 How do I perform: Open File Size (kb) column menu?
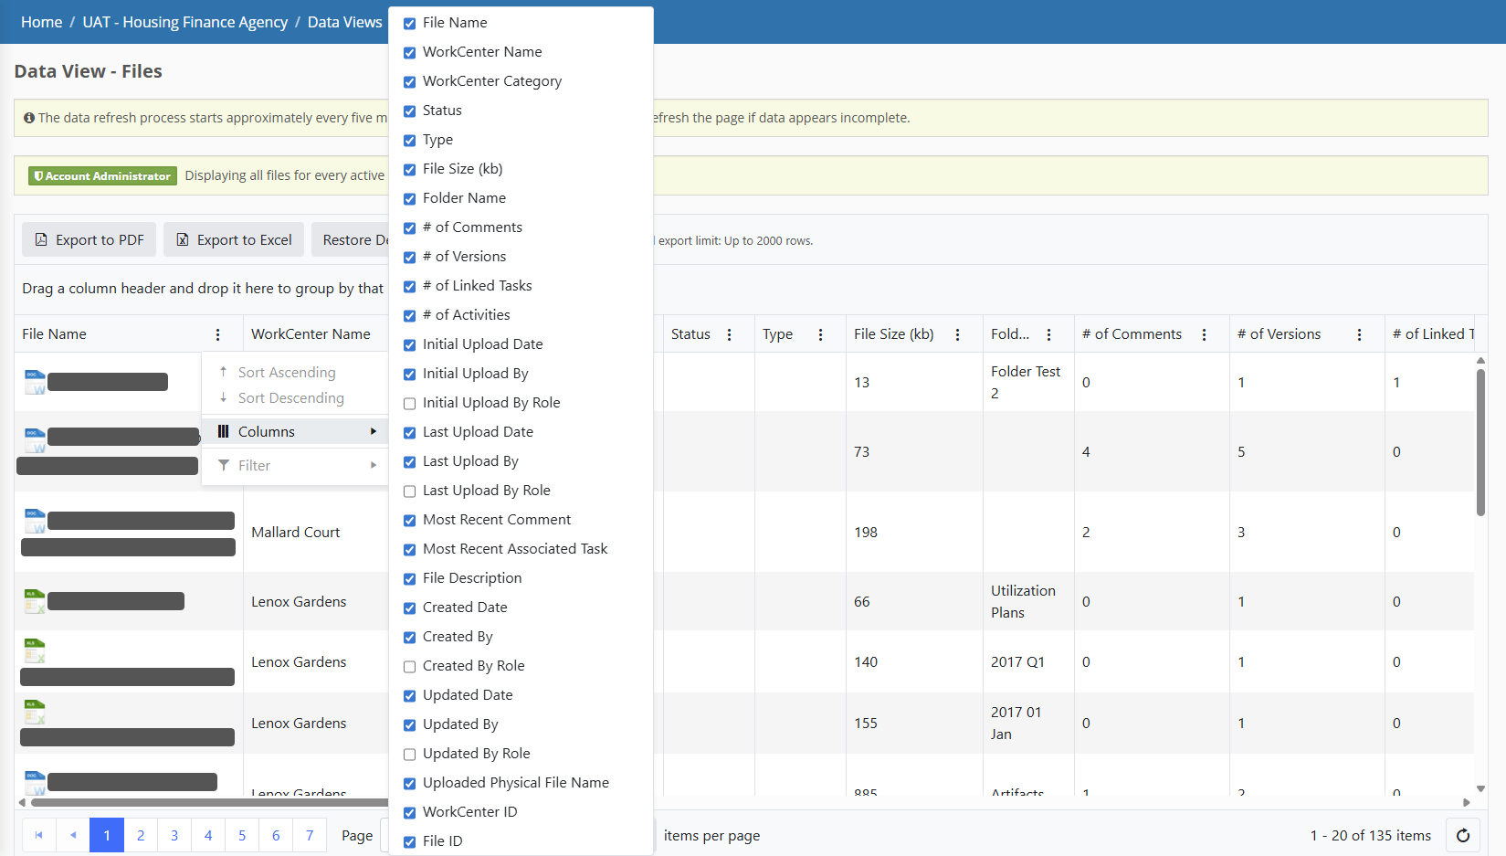click(x=957, y=334)
